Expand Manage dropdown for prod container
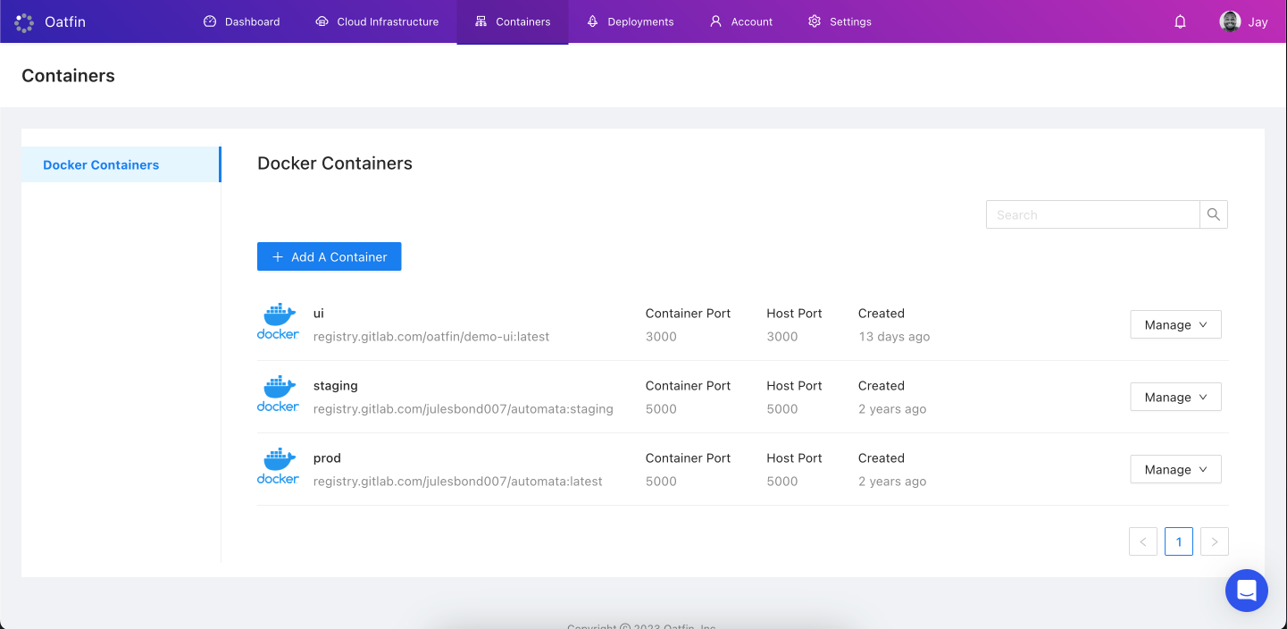 tap(1175, 469)
